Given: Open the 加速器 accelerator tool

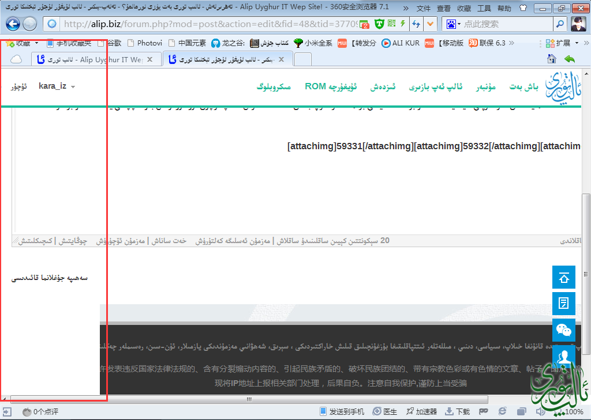Looking at the screenshot, I should [421, 412].
